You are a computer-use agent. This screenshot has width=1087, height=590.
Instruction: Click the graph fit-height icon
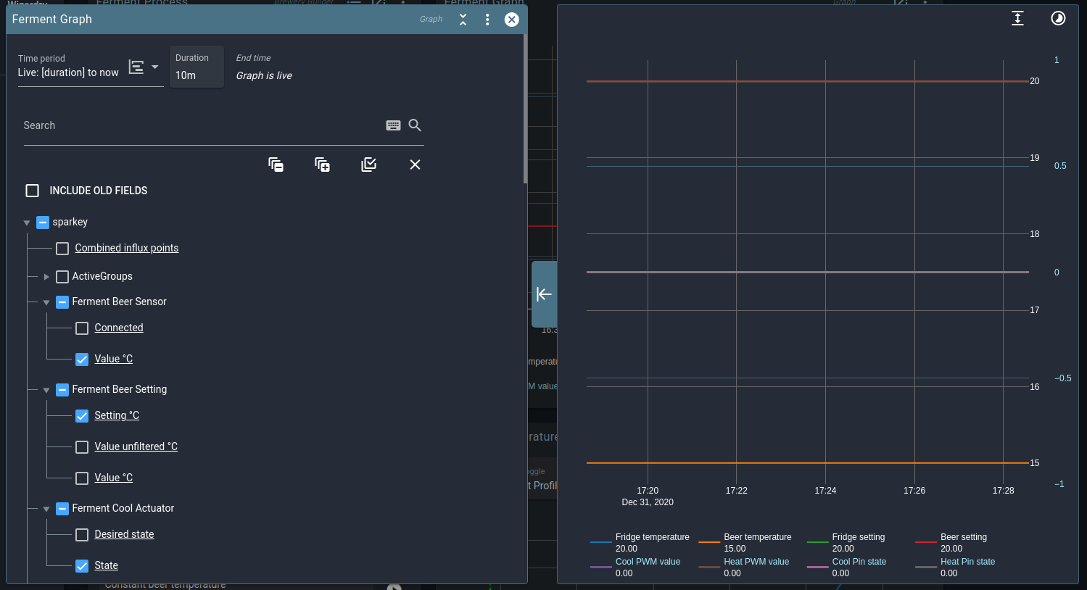pyautogui.click(x=1018, y=19)
